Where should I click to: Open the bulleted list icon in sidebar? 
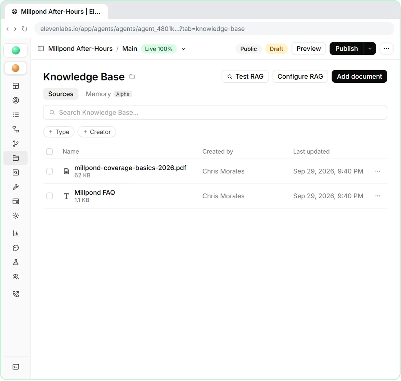pyautogui.click(x=16, y=115)
